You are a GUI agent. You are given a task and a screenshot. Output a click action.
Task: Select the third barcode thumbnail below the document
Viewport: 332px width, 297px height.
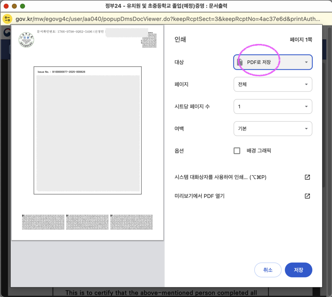pyautogui.click(x=131, y=222)
